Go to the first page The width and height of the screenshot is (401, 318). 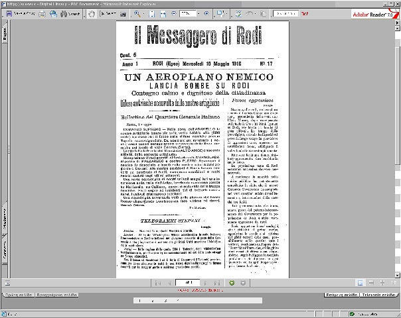pos(157,264)
